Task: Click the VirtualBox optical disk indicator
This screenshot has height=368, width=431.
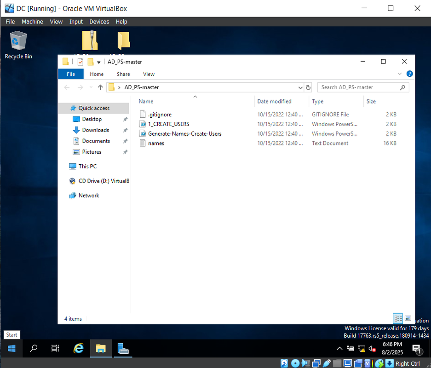Action: tap(295, 363)
